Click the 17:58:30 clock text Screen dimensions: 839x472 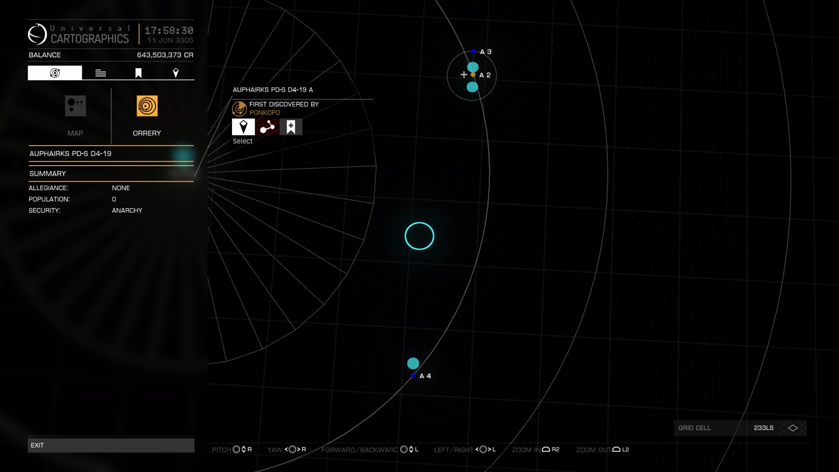click(169, 31)
